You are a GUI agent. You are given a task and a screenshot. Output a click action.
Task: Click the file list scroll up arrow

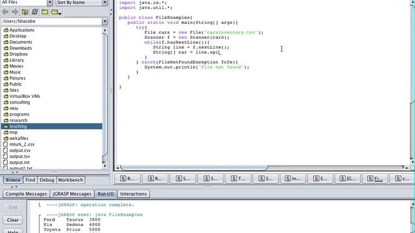tap(105, 30)
